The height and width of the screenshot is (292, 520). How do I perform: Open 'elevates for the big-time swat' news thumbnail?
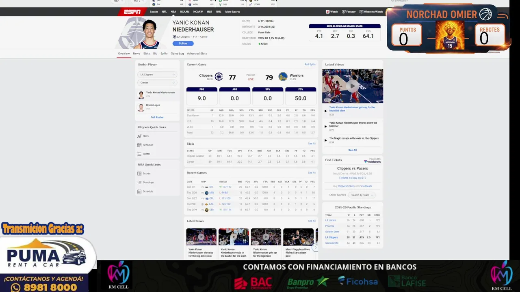click(x=201, y=237)
